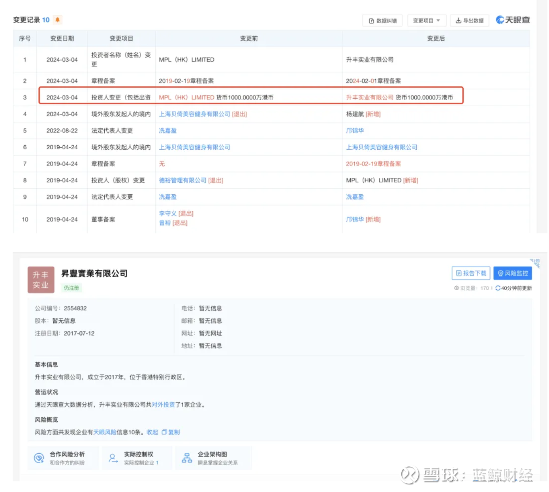The height and width of the screenshot is (492, 549).
Task: Click the green 仍注册 status tag
Action: point(71,288)
